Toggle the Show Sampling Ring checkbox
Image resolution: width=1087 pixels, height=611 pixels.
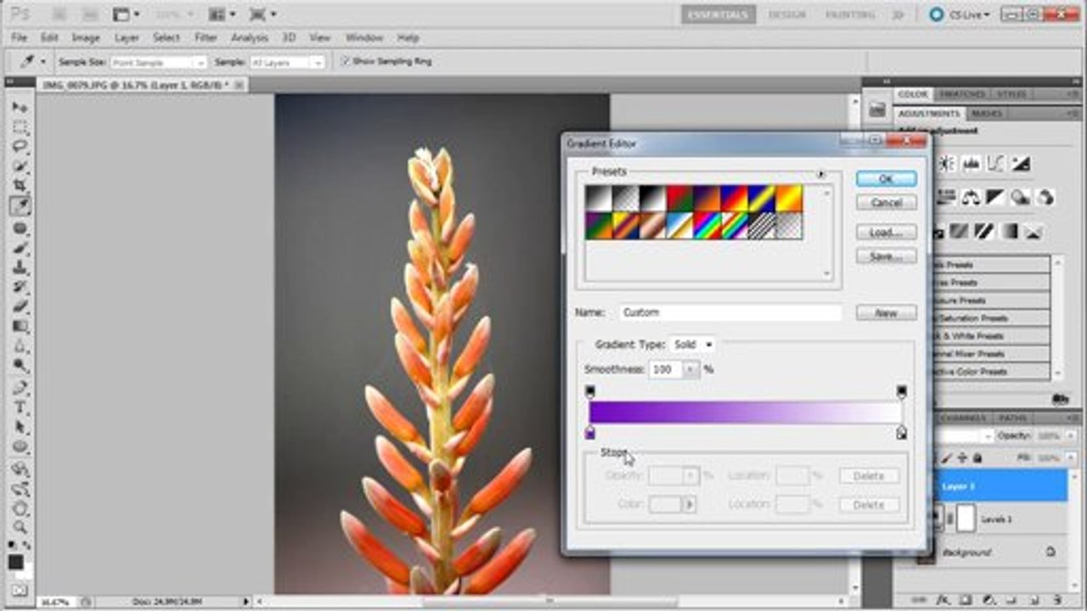click(x=345, y=62)
